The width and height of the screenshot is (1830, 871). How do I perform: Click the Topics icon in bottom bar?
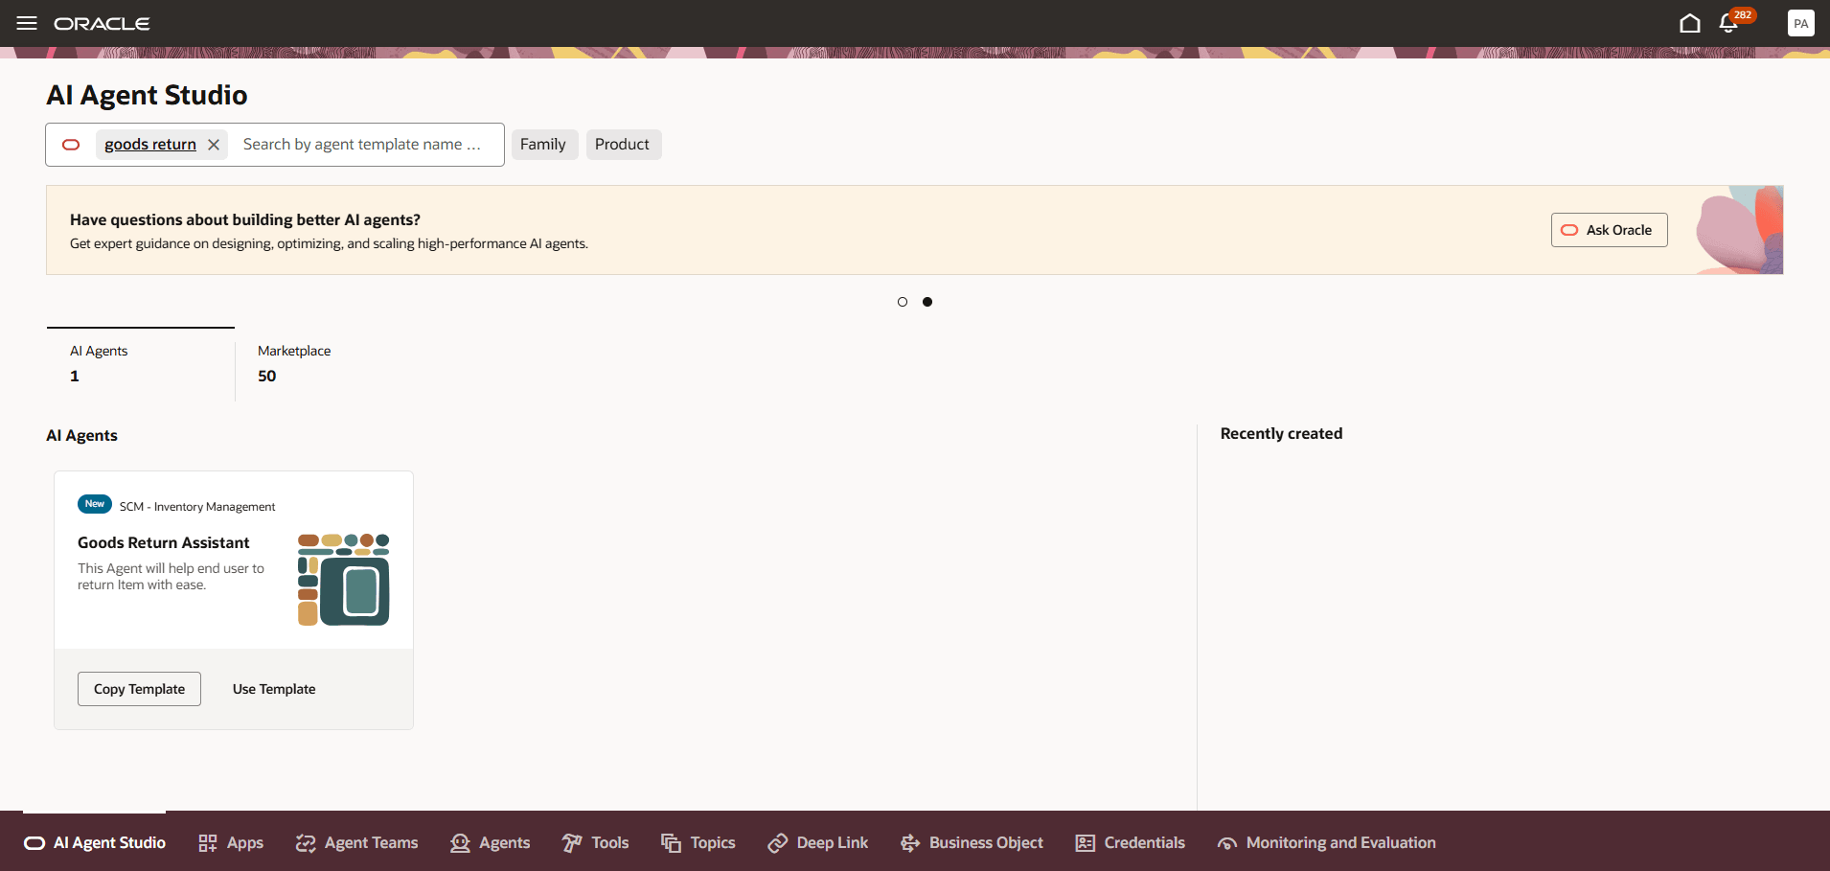pos(672,843)
